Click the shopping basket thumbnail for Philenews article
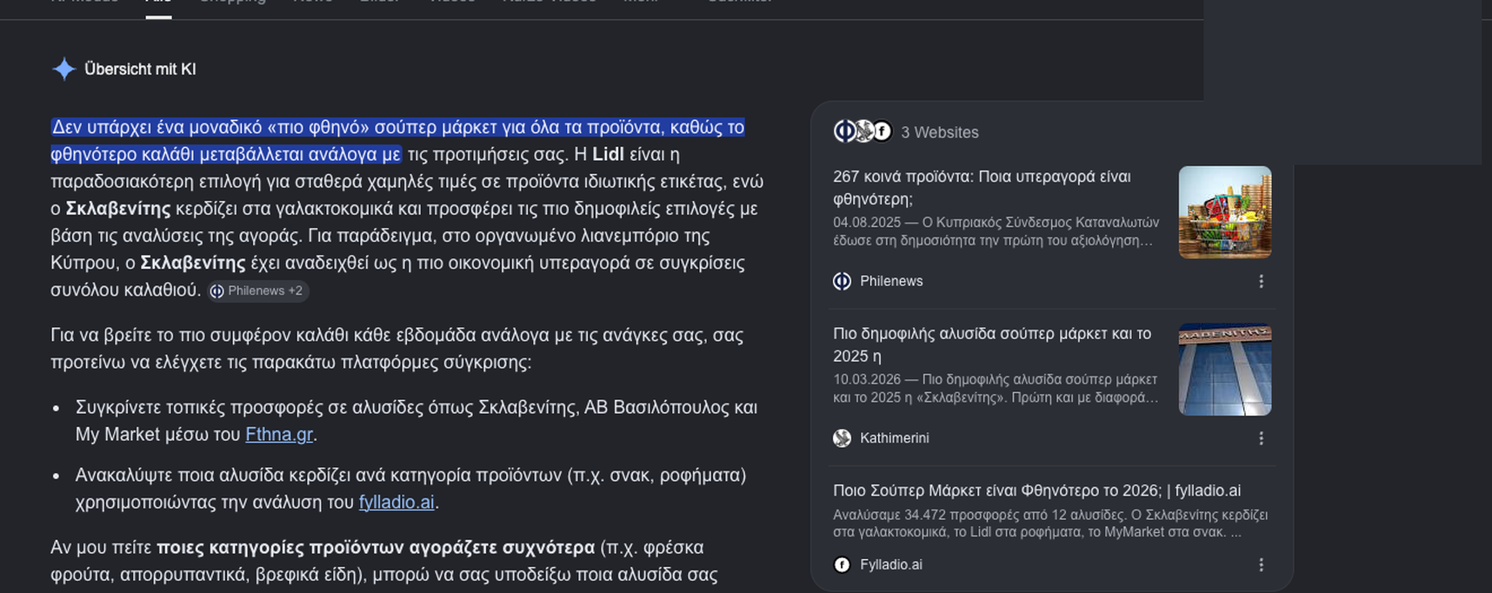The width and height of the screenshot is (1492, 593). tap(1224, 212)
